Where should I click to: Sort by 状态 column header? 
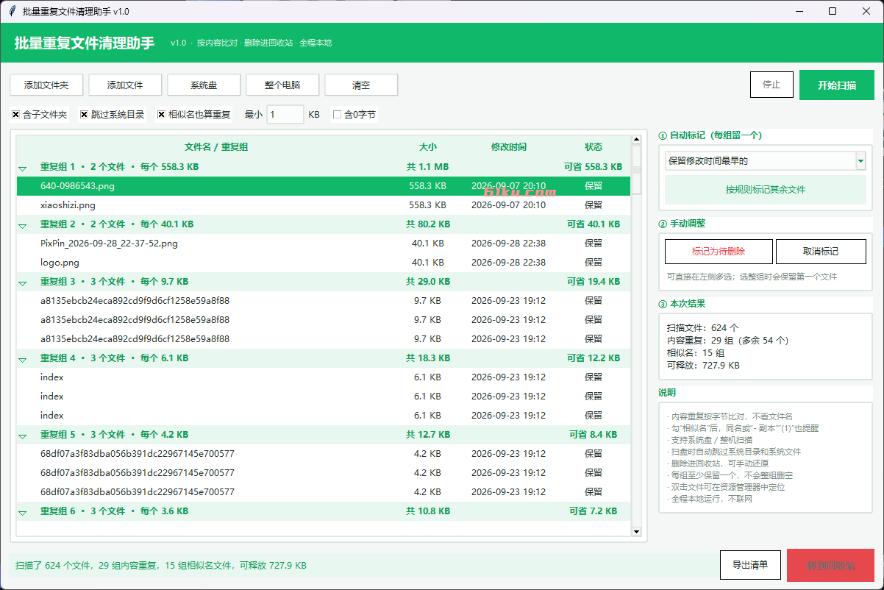594,147
